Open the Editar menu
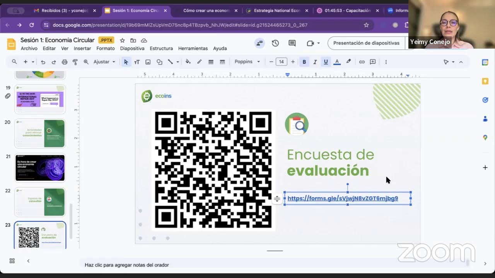Screen dimensions: 495x278 (49, 48)
